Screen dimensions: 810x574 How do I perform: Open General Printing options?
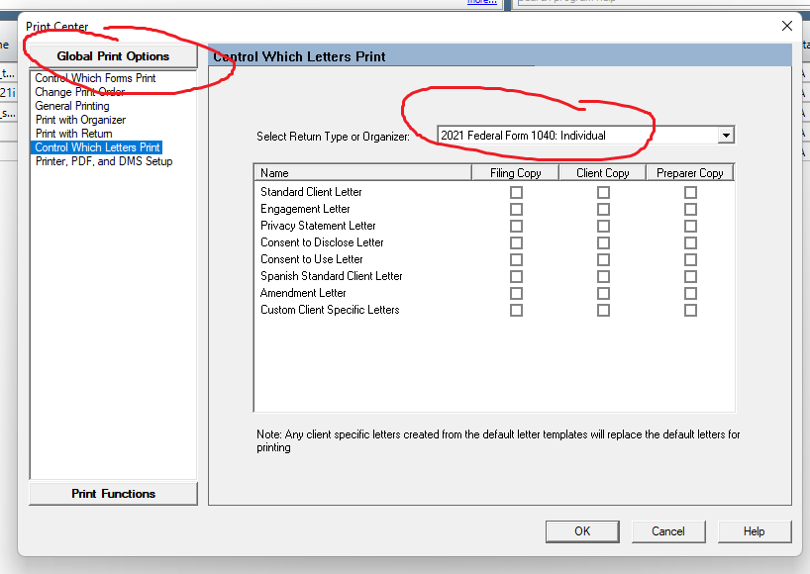[x=72, y=106]
